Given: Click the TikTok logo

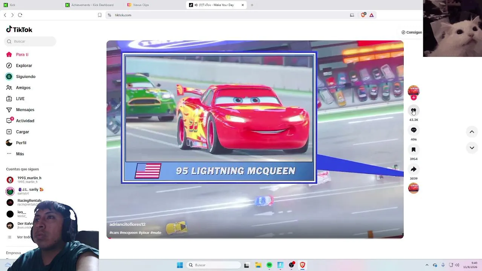Looking at the screenshot, I should coord(19,29).
